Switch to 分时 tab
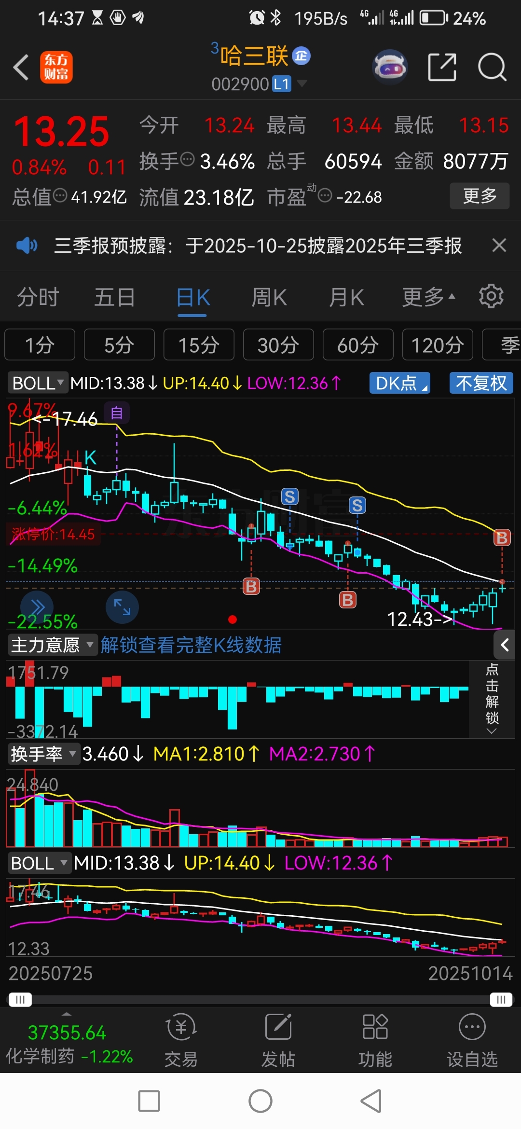This screenshot has width=521, height=1129. pos(38,297)
